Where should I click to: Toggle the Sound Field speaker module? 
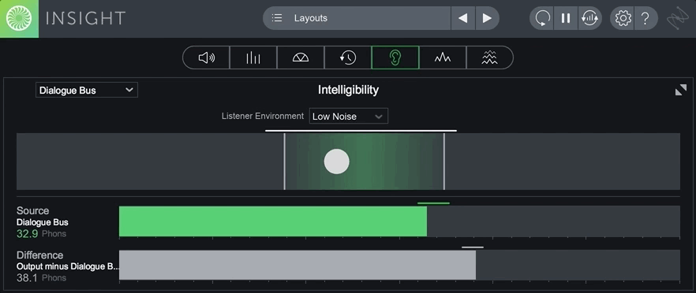[x=207, y=57]
